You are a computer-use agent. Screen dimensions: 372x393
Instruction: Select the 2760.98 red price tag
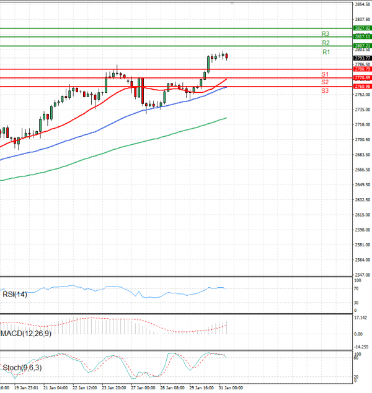coord(362,87)
